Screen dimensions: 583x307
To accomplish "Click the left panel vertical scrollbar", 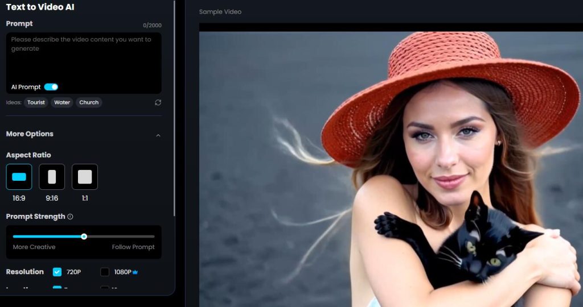I will click(x=175, y=114).
